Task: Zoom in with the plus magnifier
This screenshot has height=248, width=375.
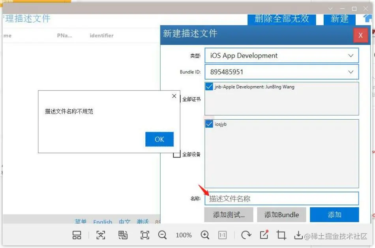Action: (205, 235)
